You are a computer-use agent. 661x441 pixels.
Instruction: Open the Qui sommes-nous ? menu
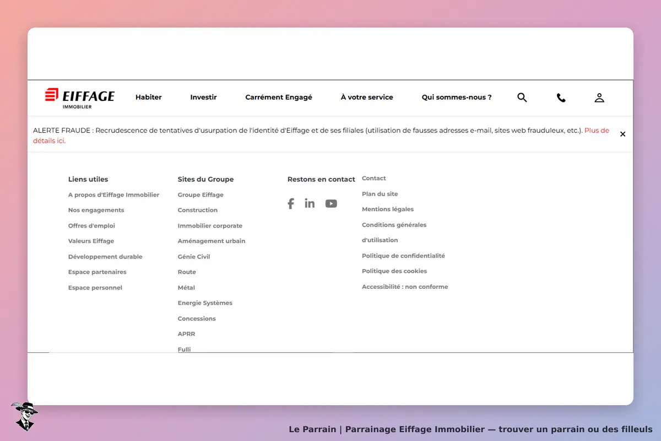pyautogui.click(x=457, y=97)
